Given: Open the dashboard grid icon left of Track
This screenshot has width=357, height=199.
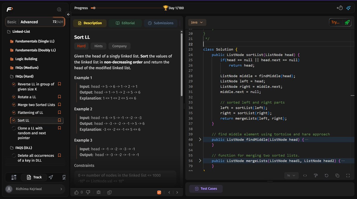Looking at the screenshot, I should (13, 177).
